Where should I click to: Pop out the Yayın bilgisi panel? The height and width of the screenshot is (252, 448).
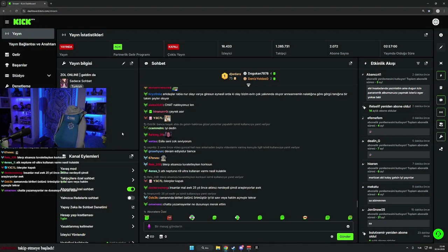point(132,63)
